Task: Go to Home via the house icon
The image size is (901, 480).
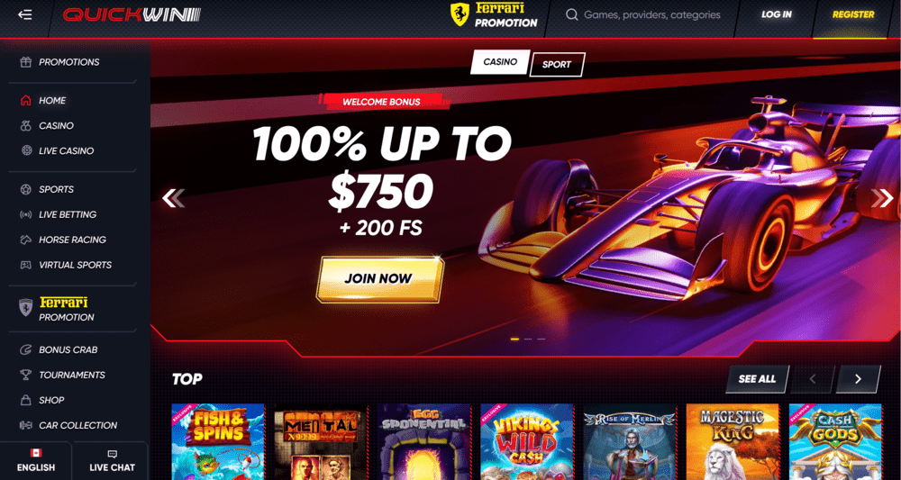Action: 25,101
